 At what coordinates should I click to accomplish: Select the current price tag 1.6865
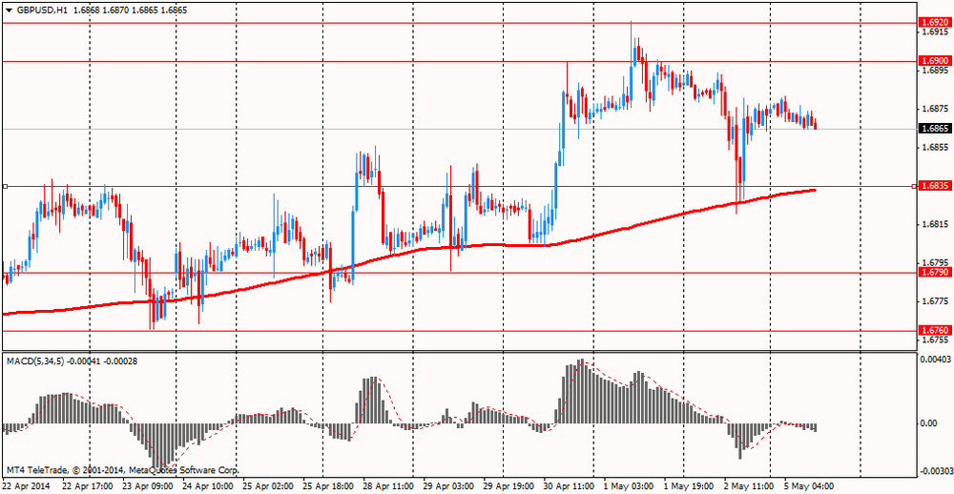[x=933, y=129]
